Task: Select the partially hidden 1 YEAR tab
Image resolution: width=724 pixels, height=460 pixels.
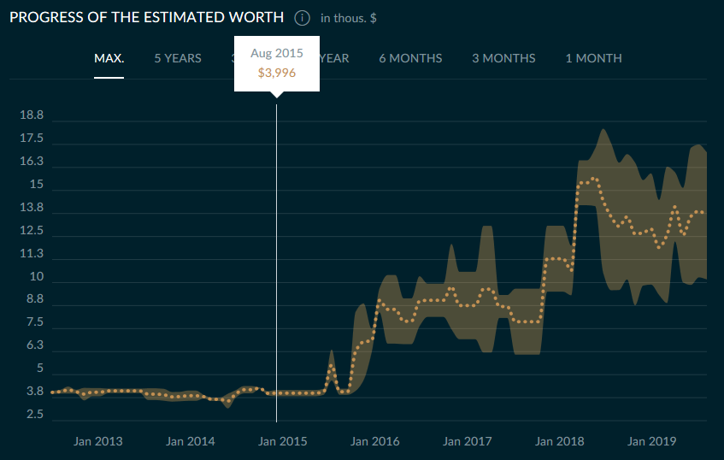Action: pos(335,58)
